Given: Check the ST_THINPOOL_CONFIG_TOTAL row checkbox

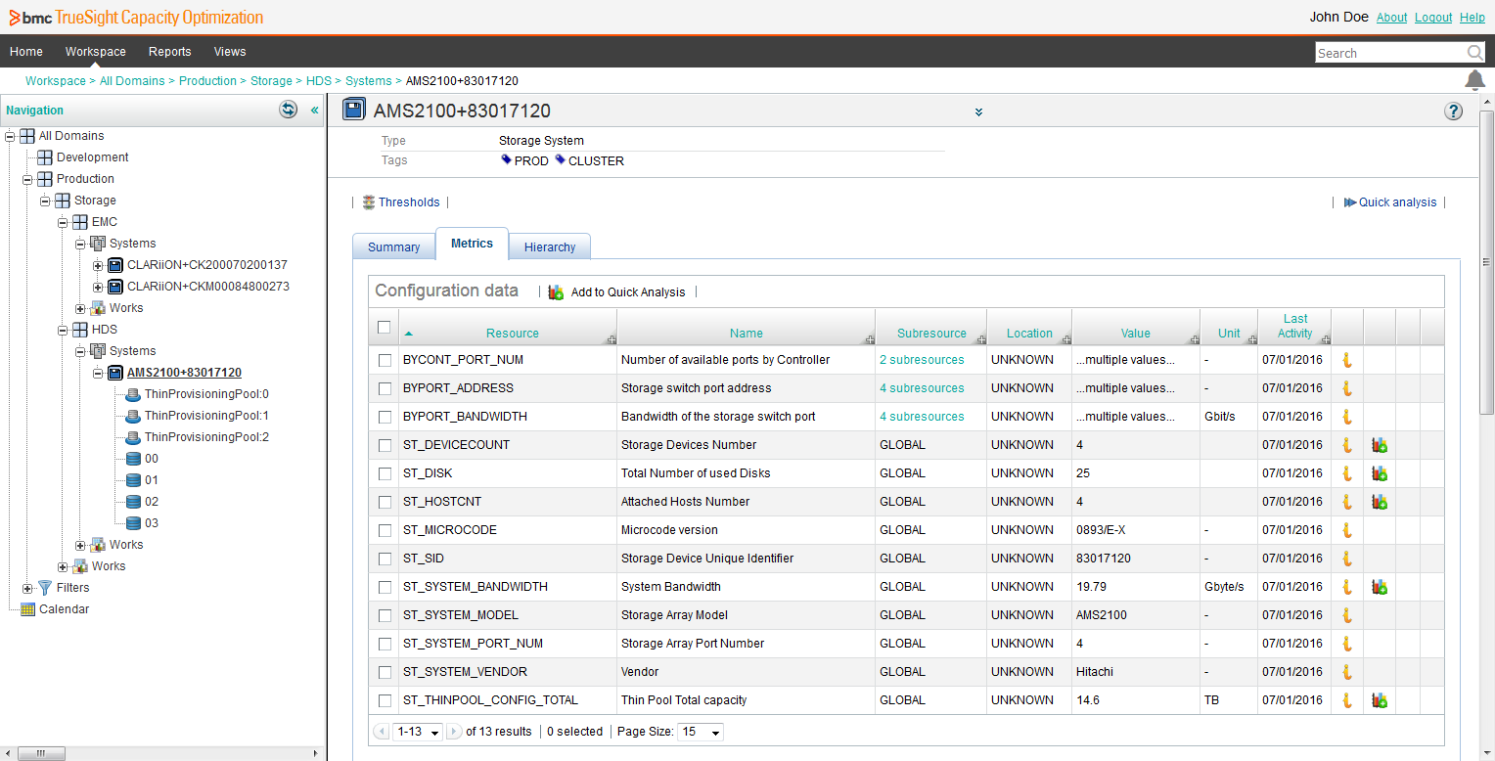Looking at the screenshot, I should pos(385,701).
